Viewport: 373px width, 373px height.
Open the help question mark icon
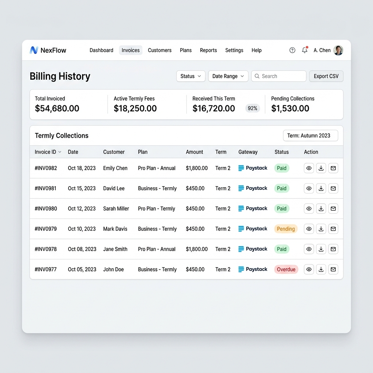click(292, 50)
